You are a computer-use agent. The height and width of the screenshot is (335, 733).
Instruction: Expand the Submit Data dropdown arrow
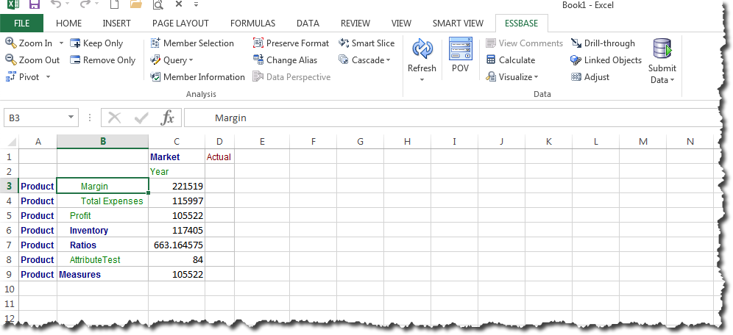672,80
